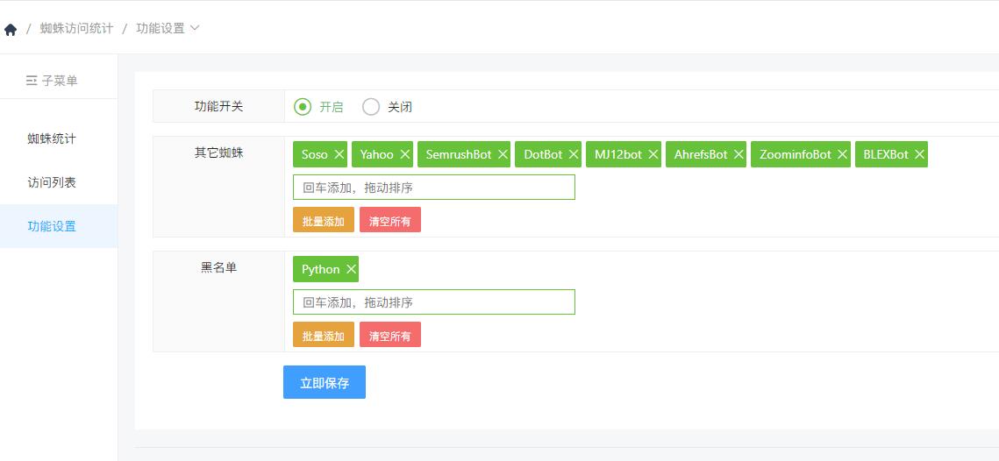Select the 开启 radio button
The width and height of the screenshot is (999, 461).
click(303, 107)
